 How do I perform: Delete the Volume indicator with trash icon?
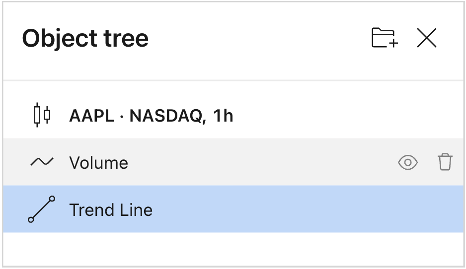tap(445, 162)
